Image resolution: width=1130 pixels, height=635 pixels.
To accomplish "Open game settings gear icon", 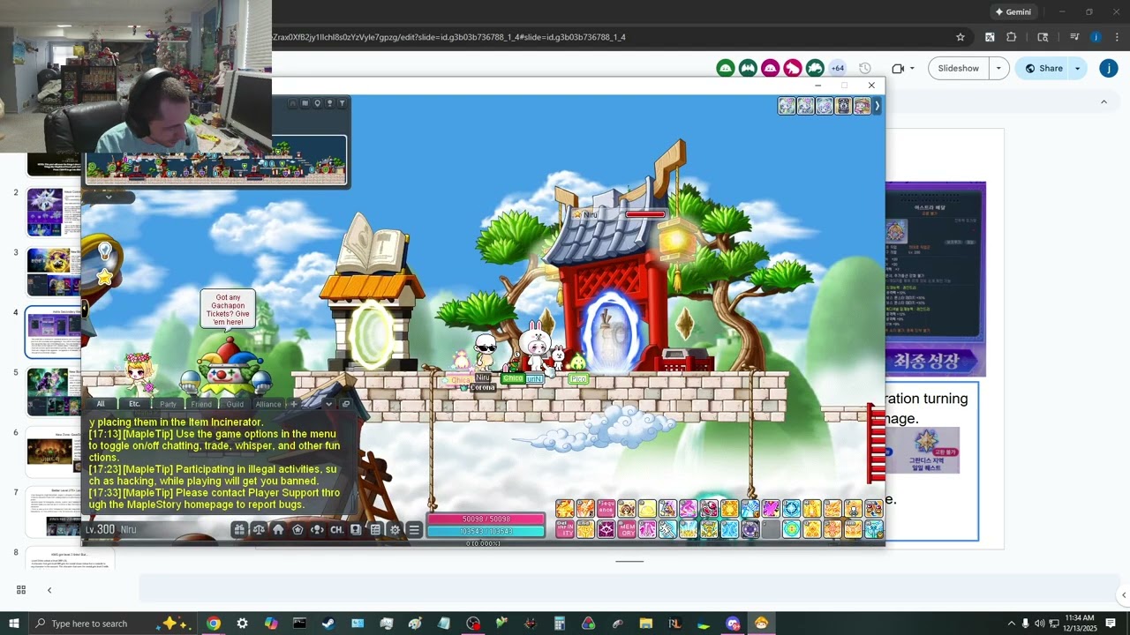I will [395, 529].
